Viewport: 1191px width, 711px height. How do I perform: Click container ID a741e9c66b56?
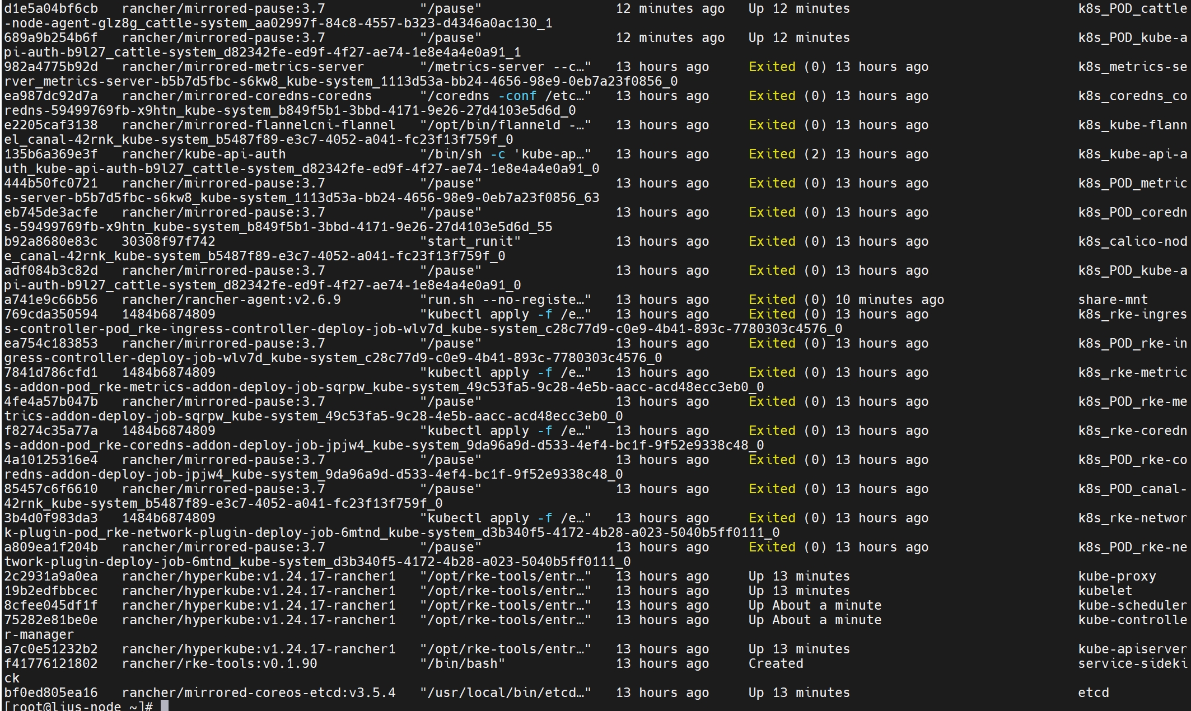click(x=51, y=300)
